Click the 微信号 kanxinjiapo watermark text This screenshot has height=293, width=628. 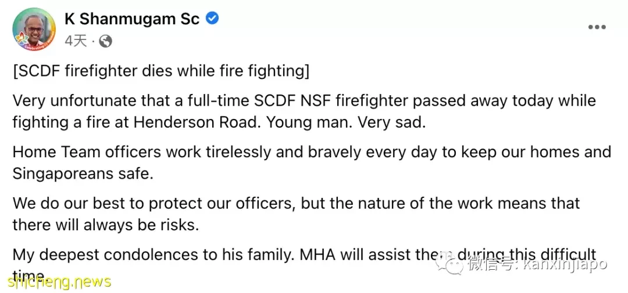click(537, 264)
